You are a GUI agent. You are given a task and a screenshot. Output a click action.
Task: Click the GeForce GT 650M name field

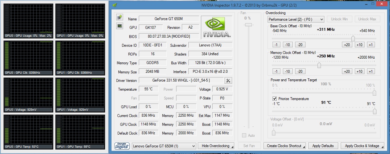coord(169,19)
